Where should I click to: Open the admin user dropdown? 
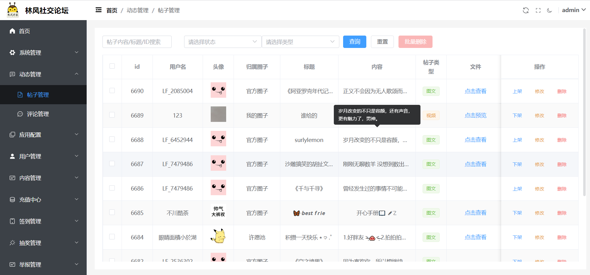[574, 10]
